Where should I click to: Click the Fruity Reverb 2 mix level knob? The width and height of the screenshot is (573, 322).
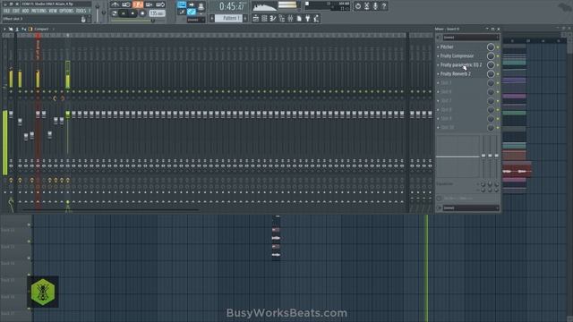(491, 73)
